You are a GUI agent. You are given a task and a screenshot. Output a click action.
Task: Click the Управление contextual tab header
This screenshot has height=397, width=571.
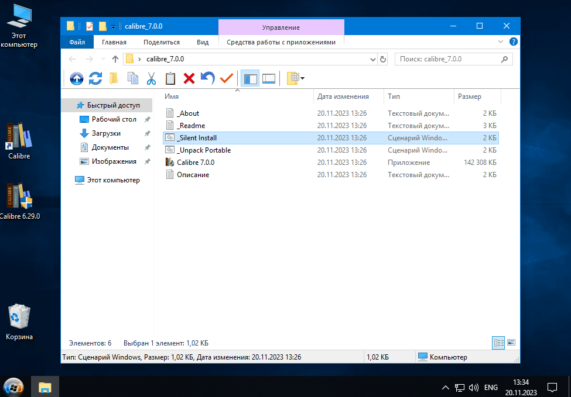point(281,27)
